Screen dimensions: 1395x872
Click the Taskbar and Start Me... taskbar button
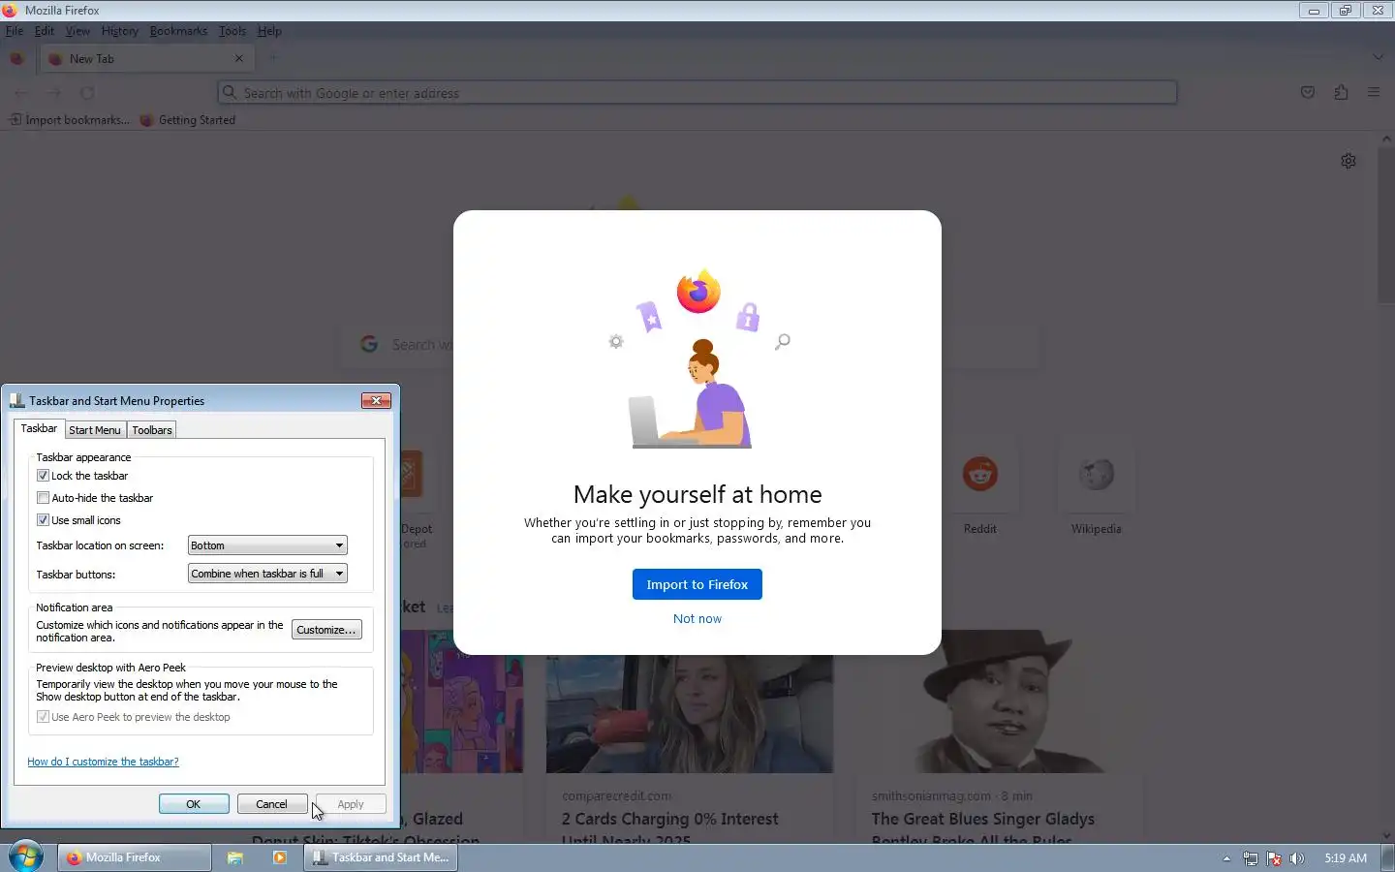(381, 857)
